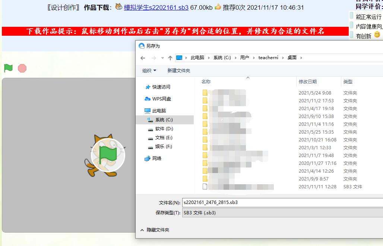Image resolution: width=383 pixels, height=246 pixels.
Task: Navigate to teacherni in the breadcrumb path
Action: (268, 58)
